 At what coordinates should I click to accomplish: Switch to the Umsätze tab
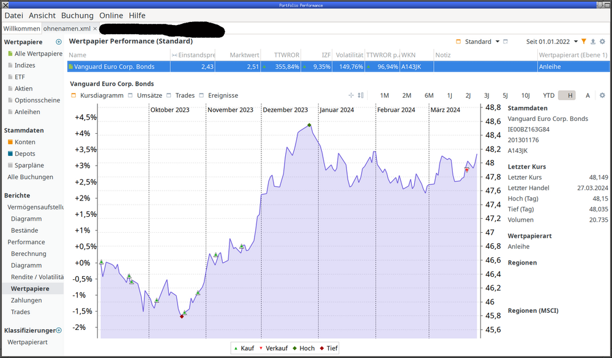tap(146, 95)
